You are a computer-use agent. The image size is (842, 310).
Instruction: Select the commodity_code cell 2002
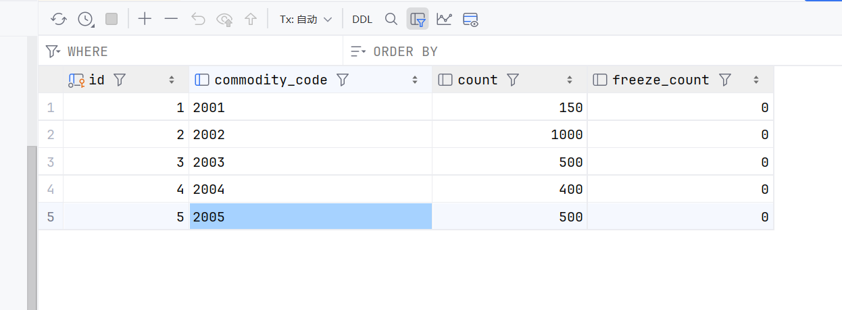pos(310,134)
